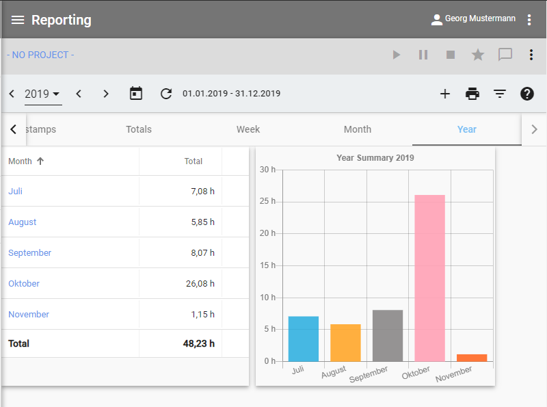This screenshot has height=407, width=547.
Task: Open the calendar date picker
Action: pyautogui.click(x=136, y=94)
